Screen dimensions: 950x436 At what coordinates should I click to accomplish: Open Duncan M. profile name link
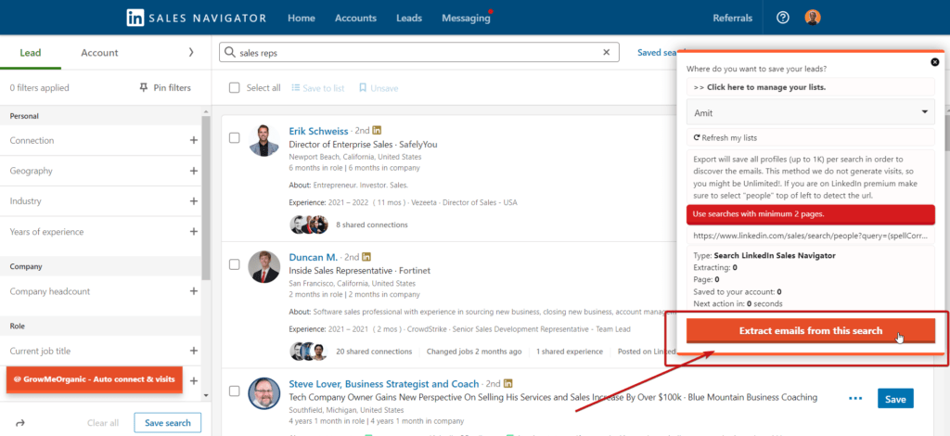(314, 257)
